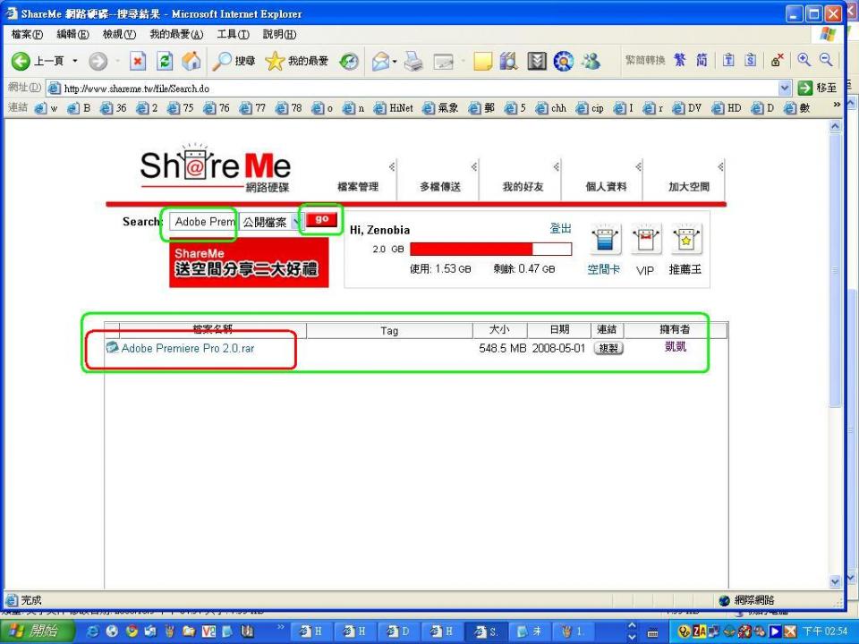Open the HiNet link in the links bar
Image resolution: width=859 pixels, height=644 pixels.
coord(394,108)
